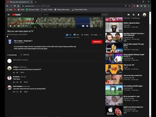Click the Add a public comment field
The image size is (156, 117).
click(x=58, y=60)
